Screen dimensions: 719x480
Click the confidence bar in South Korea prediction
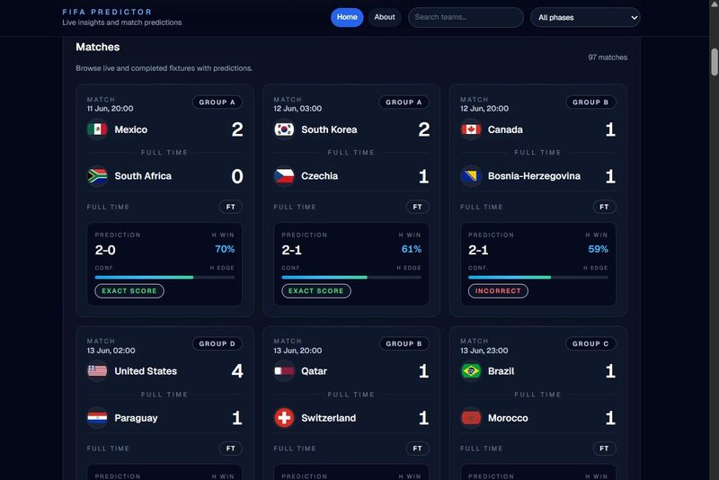tap(351, 278)
